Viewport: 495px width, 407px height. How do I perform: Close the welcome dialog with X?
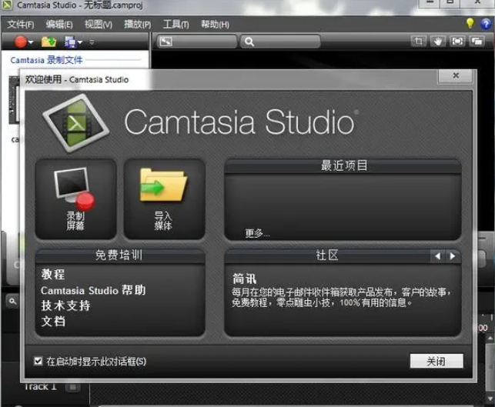click(456, 75)
